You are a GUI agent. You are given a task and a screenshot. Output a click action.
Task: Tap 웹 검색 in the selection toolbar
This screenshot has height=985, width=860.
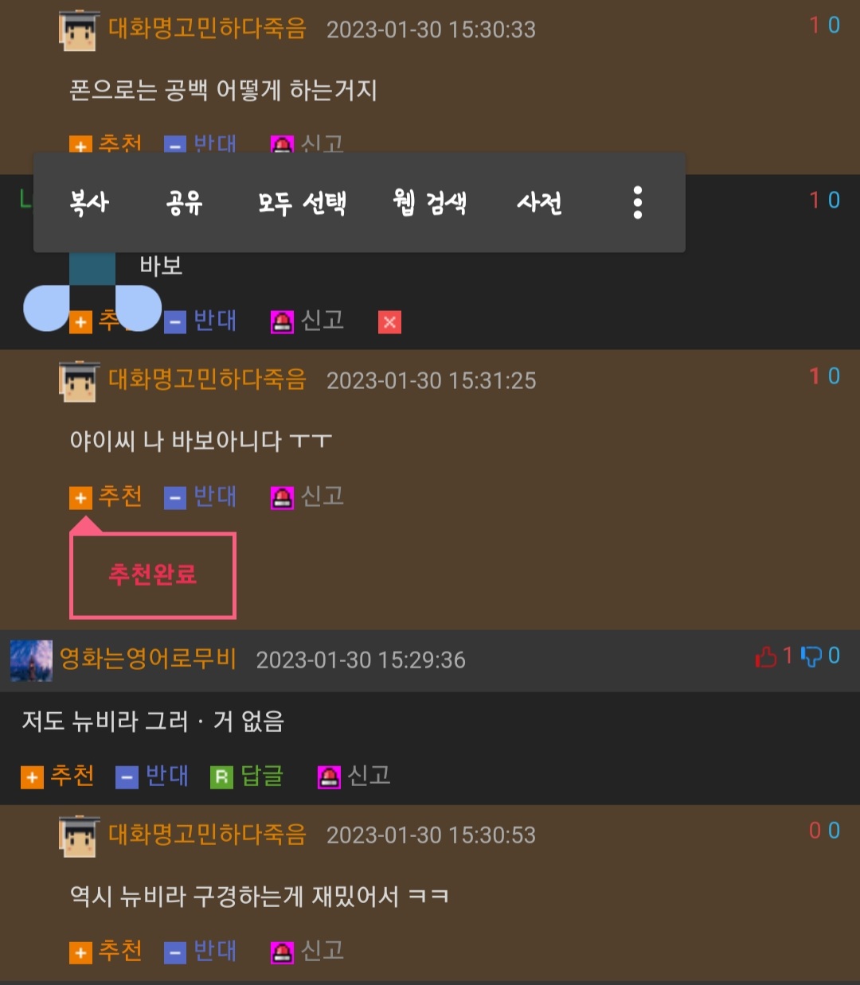pos(430,203)
